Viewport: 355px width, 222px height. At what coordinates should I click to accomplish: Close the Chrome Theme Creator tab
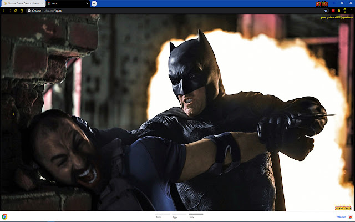(43, 3)
